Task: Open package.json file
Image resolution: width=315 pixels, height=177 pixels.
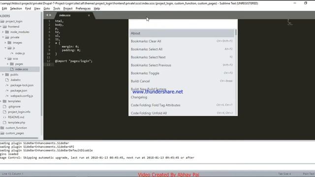Action: click(19, 90)
